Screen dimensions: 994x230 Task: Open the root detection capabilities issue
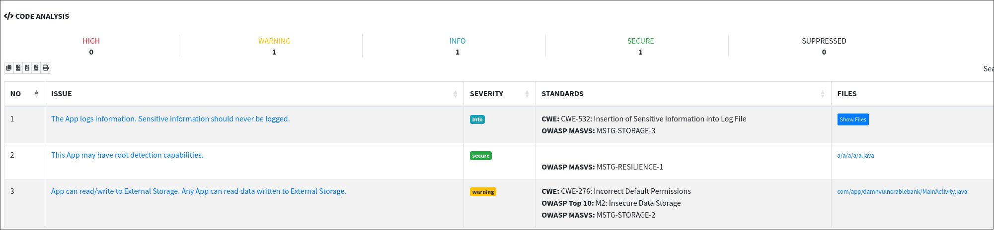tap(127, 155)
